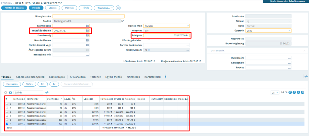Open the lookup dots in Főkönyvi szám field
This screenshot has height=136, width=309.
coord(187,50)
